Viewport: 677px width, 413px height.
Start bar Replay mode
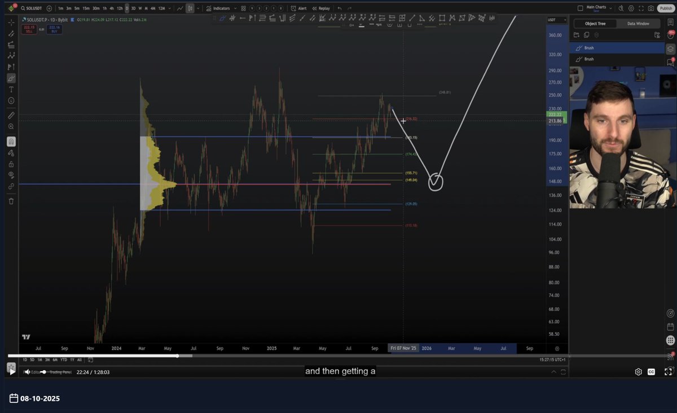pyautogui.click(x=321, y=8)
